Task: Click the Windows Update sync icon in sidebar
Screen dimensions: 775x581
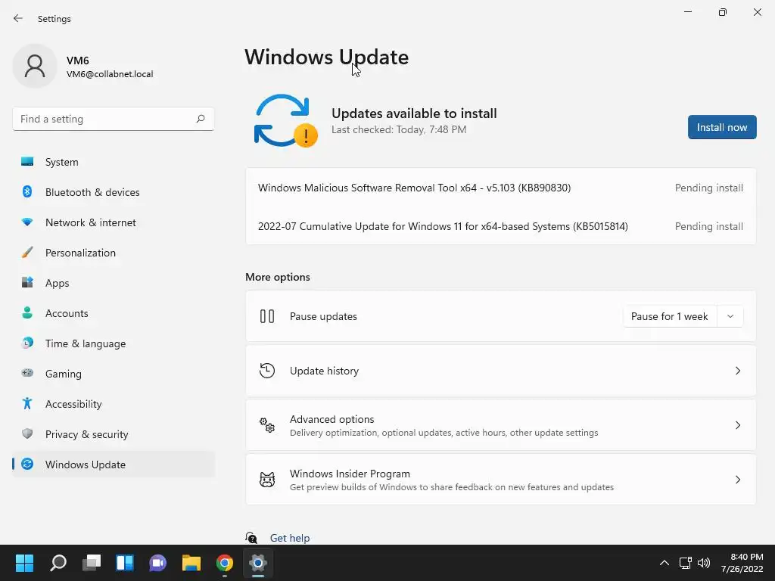Action: click(x=27, y=464)
